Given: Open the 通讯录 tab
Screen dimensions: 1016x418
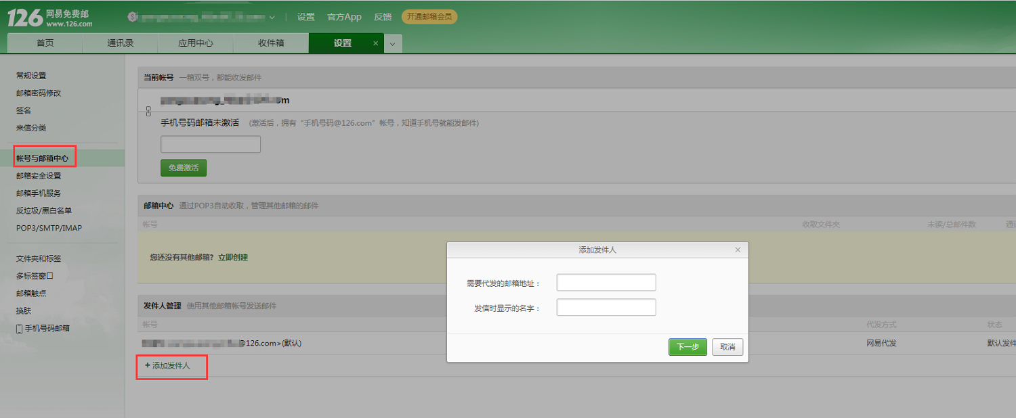Looking at the screenshot, I should [121, 43].
